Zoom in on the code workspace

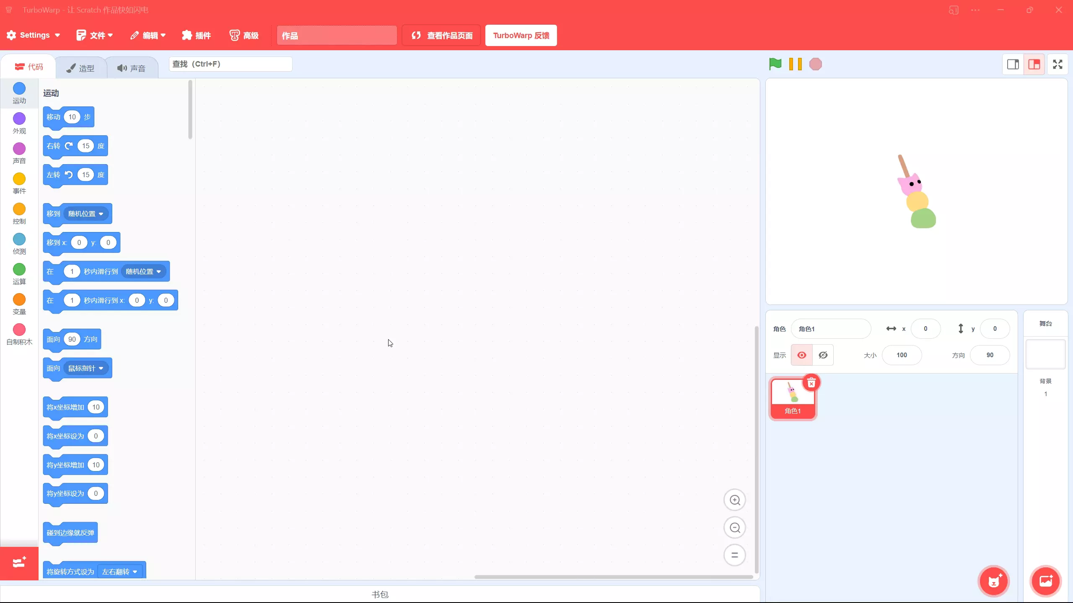click(734, 500)
